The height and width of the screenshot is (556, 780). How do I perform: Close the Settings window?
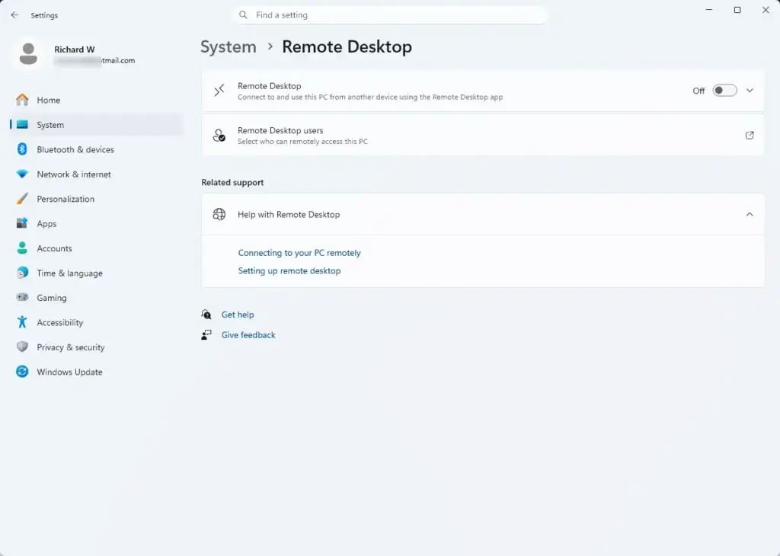(766, 10)
